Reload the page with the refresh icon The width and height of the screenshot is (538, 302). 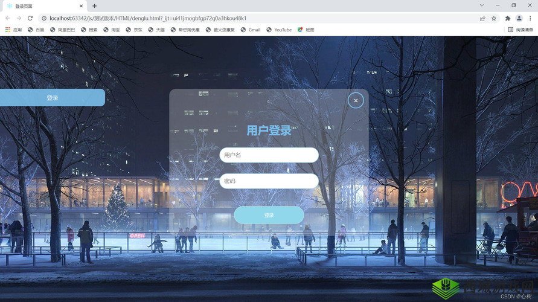tap(30, 18)
